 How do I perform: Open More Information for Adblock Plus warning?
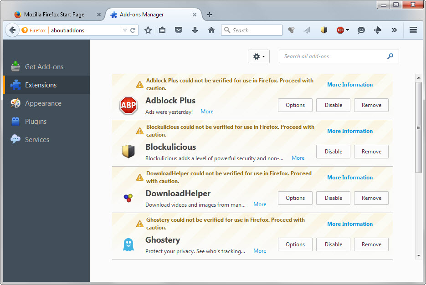(x=350, y=85)
